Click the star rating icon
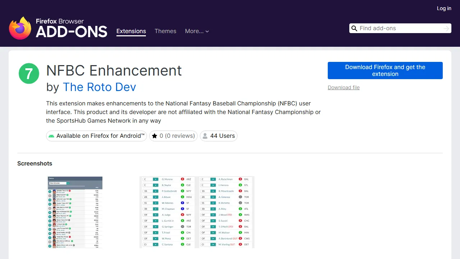The width and height of the screenshot is (460, 259). [155, 136]
